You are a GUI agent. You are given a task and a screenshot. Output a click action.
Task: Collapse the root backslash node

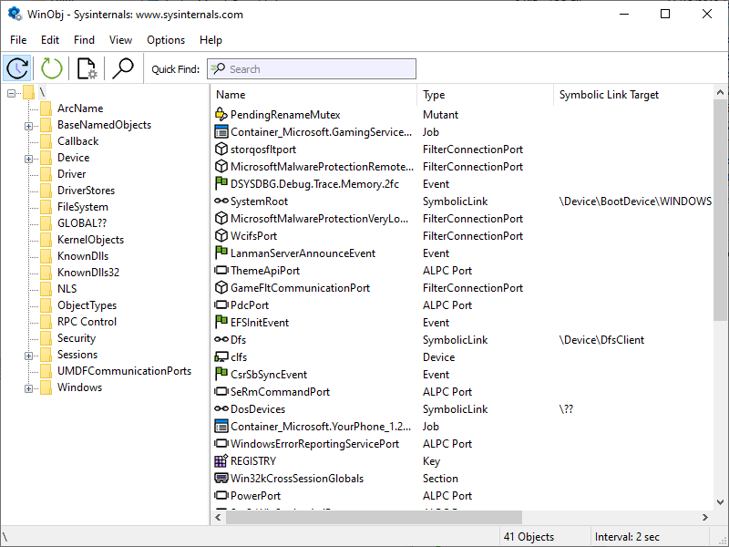point(12,92)
